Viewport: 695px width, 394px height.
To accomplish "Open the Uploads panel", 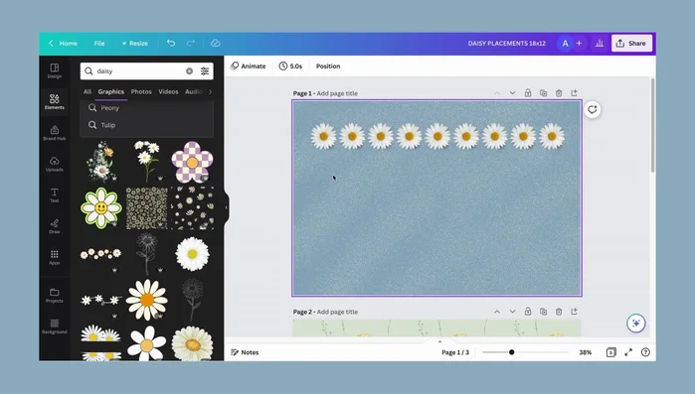I will 55,164.
